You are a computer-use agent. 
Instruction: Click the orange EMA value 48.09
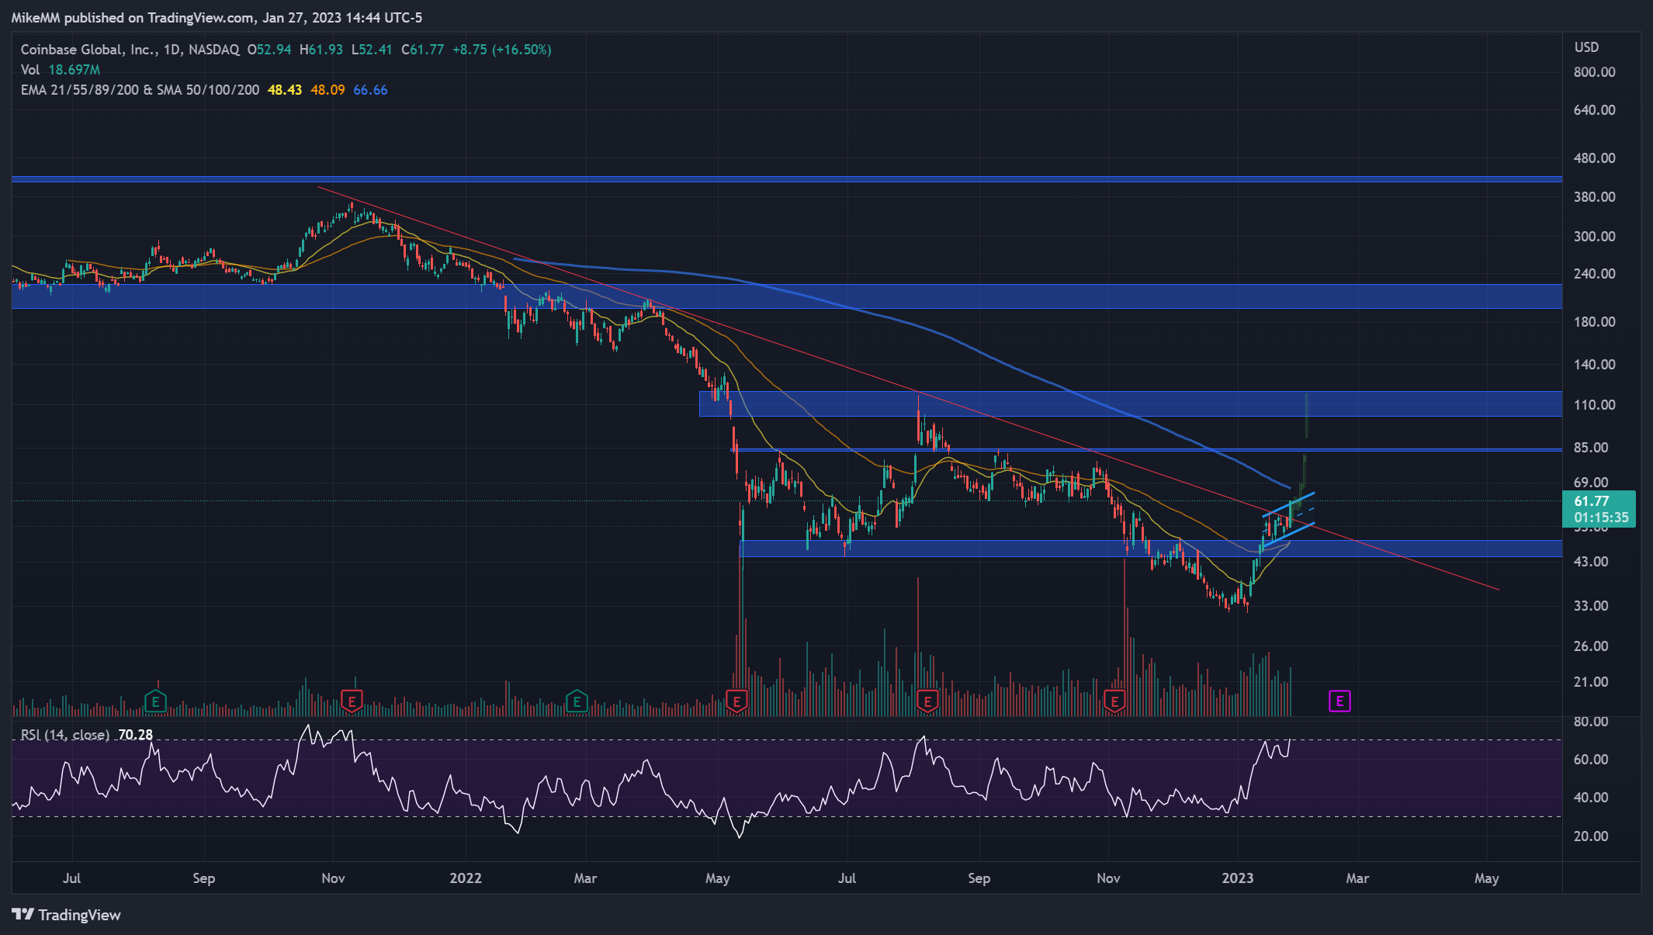tap(327, 90)
